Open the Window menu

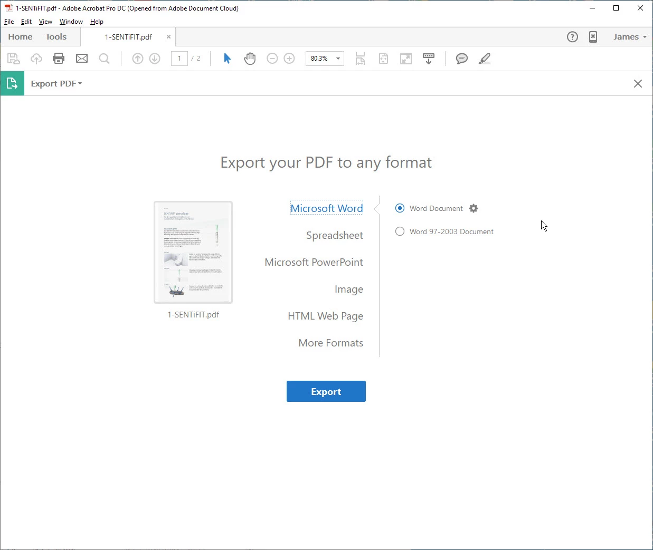[x=71, y=22]
